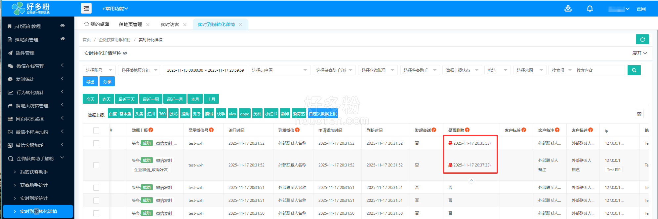Click the sidebar collapse menu icon
Viewport: 658px width, 219px height.
pyautogui.click(x=86, y=9)
